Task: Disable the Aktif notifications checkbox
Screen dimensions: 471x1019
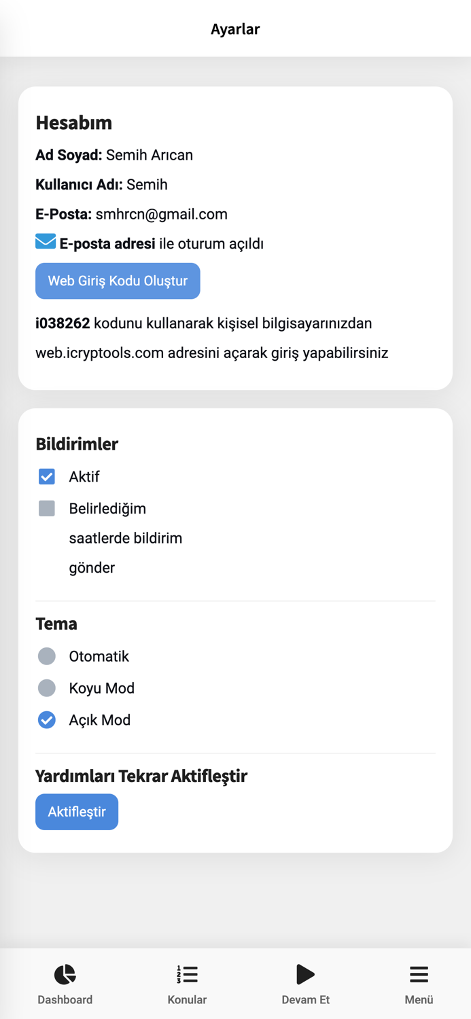Action: [46, 476]
